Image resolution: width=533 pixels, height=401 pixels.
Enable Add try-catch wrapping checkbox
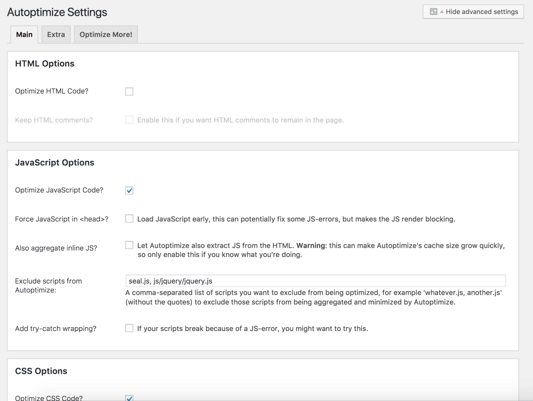(129, 328)
